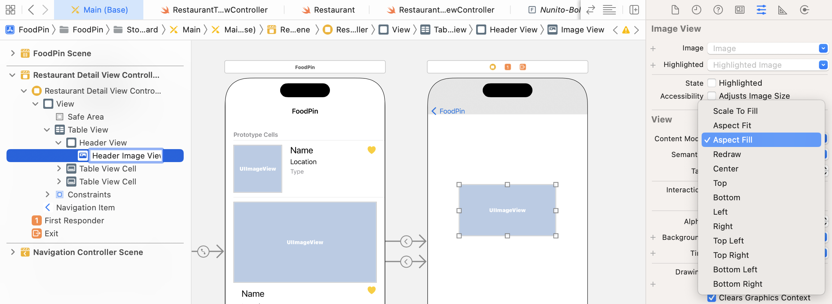The image size is (832, 304).
Task: Select the large UIImageView prototype cell image
Action: [x=305, y=242]
